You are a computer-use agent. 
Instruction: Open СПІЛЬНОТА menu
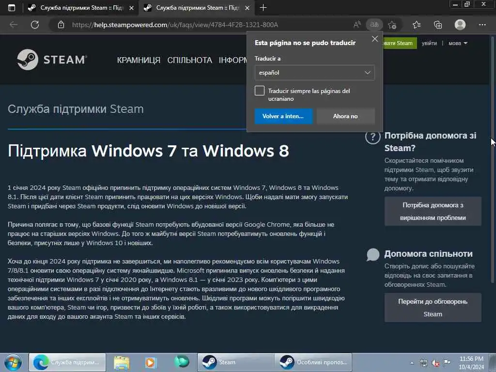[190, 60]
